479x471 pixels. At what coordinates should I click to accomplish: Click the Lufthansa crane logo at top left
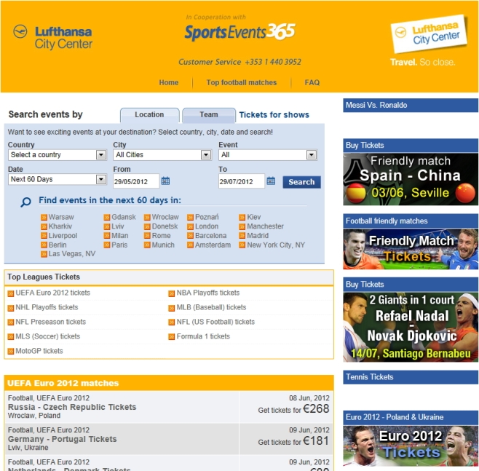click(20, 31)
